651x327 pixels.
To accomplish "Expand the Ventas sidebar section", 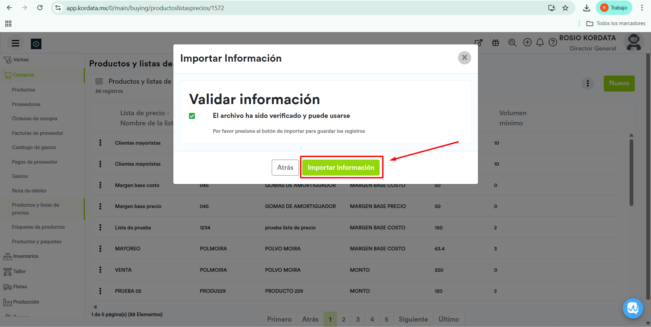I will tap(21, 60).
